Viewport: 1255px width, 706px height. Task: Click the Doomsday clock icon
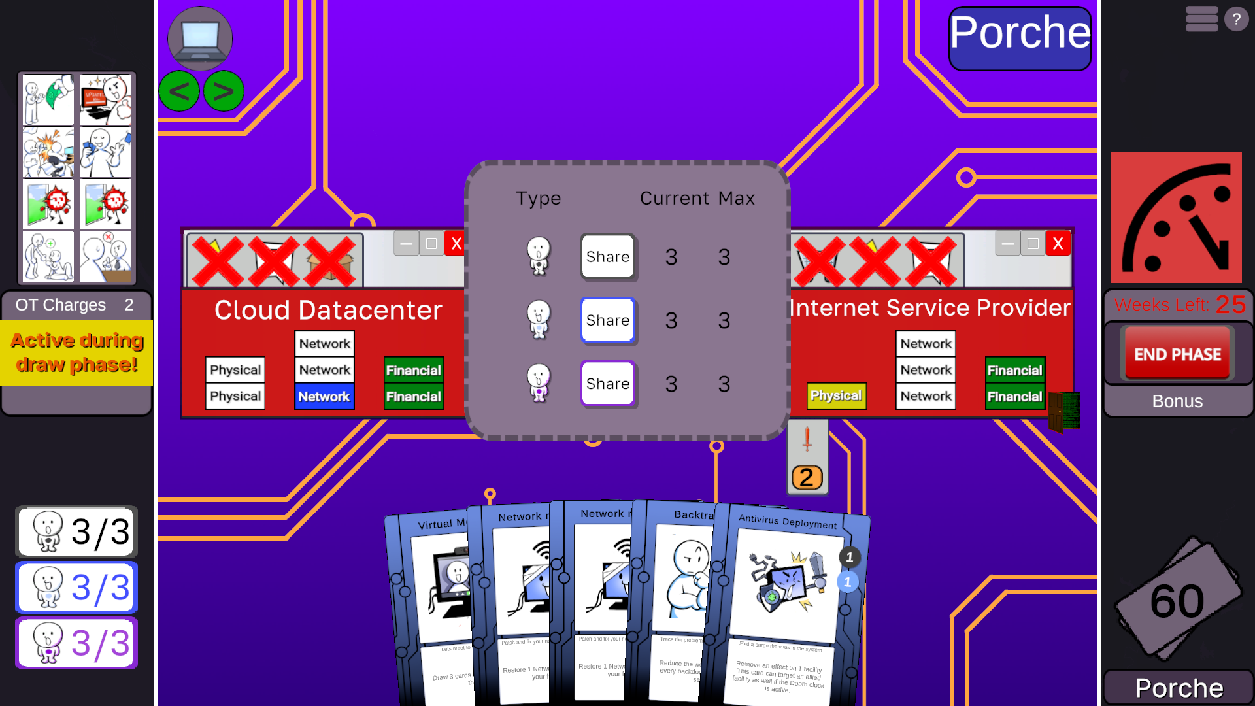coord(1176,218)
